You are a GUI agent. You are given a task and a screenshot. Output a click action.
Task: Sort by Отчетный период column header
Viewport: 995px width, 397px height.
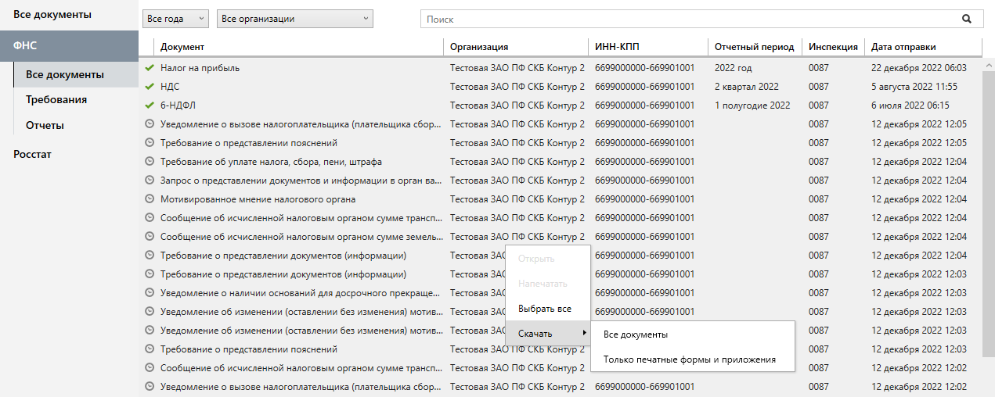[754, 47]
